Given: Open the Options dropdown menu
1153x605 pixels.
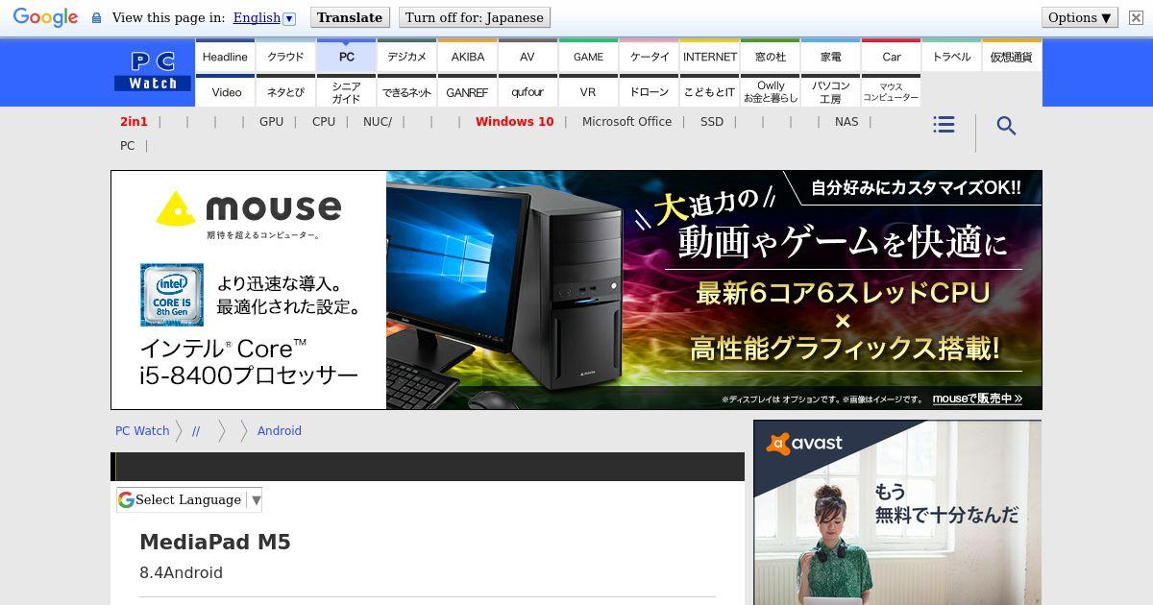Looking at the screenshot, I should point(1080,17).
